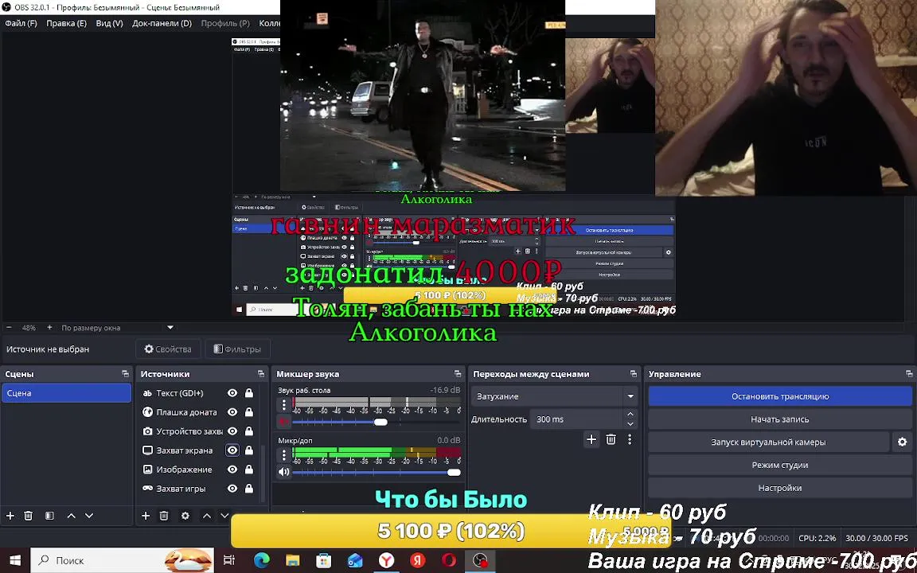Launch Microsoft Edge from the taskbar

pyautogui.click(x=261, y=561)
